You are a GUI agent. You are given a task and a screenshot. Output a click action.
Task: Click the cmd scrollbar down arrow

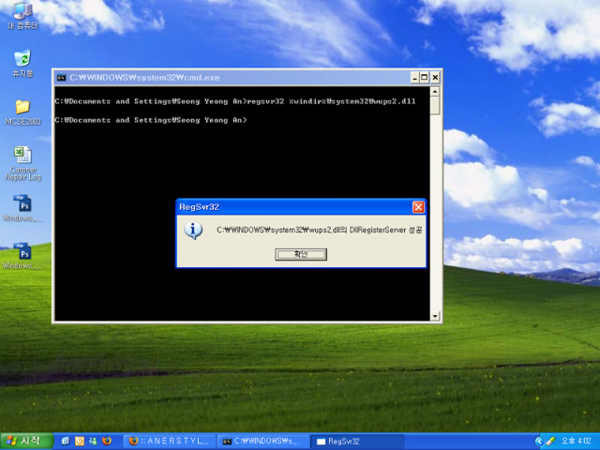click(435, 316)
